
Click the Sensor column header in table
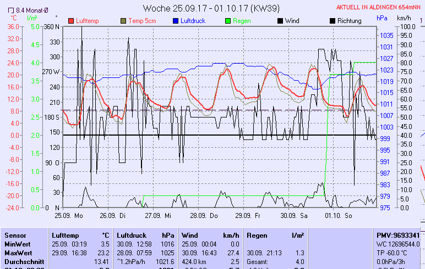(x=15, y=235)
